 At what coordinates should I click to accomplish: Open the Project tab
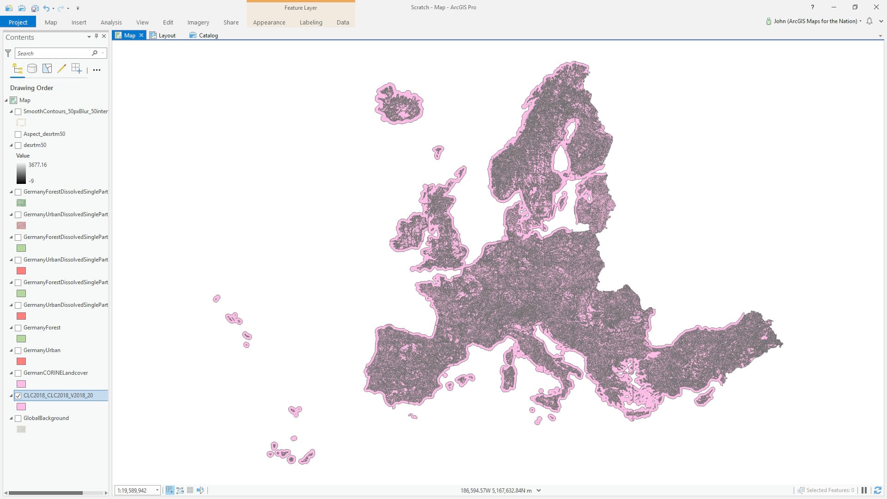[x=18, y=22]
